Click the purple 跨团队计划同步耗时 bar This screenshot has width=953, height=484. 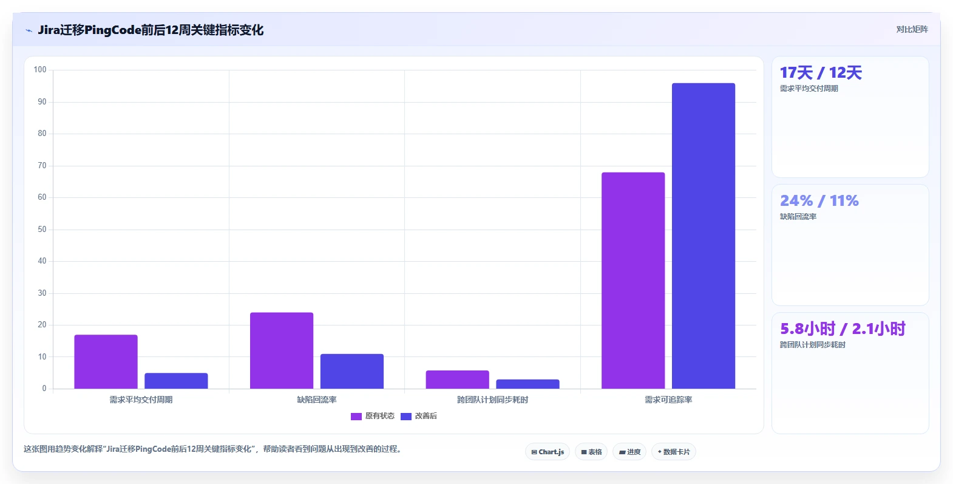pyautogui.click(x=458, y=380)
